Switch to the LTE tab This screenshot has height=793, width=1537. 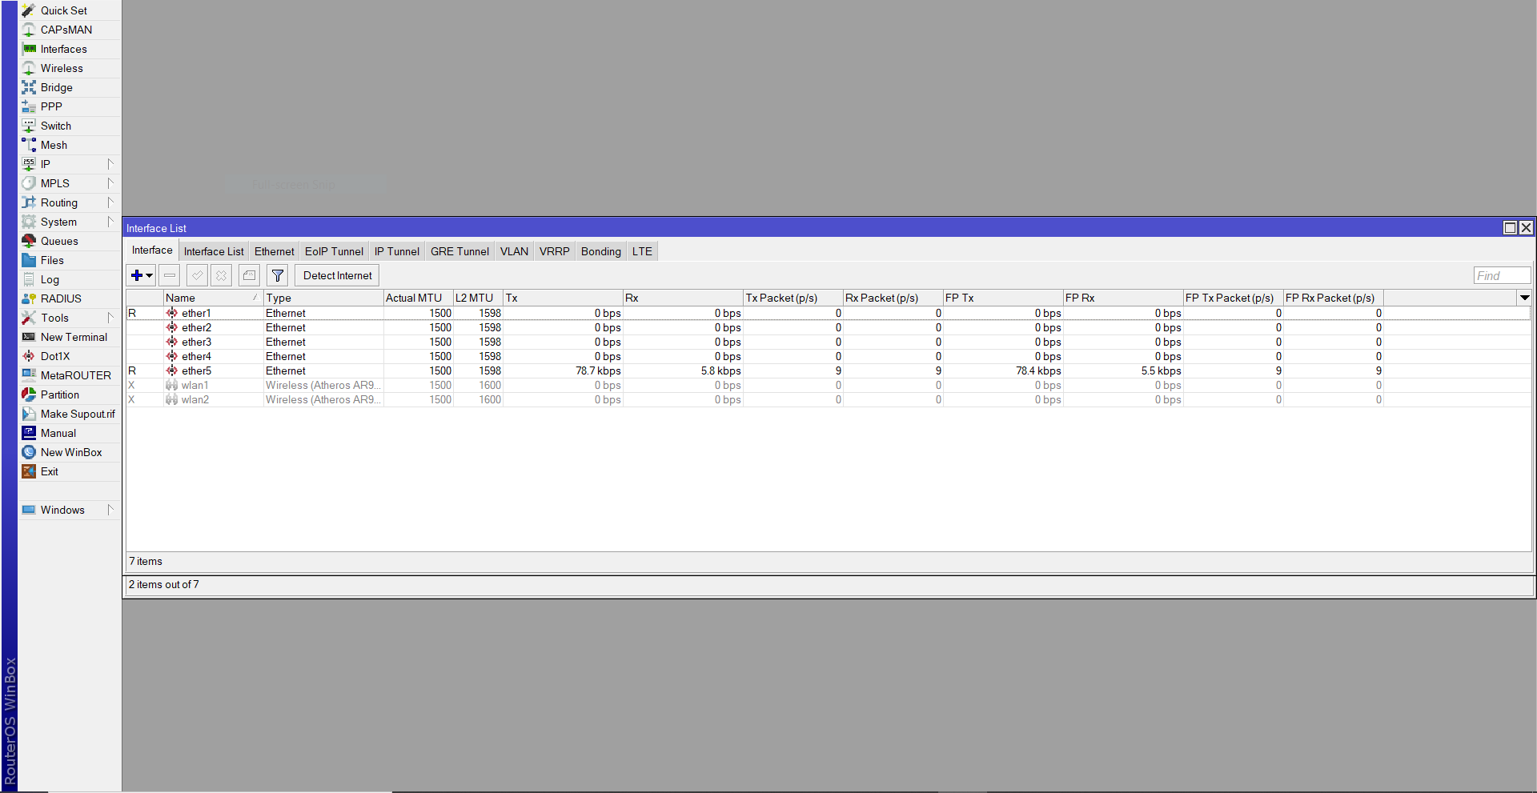642,251
